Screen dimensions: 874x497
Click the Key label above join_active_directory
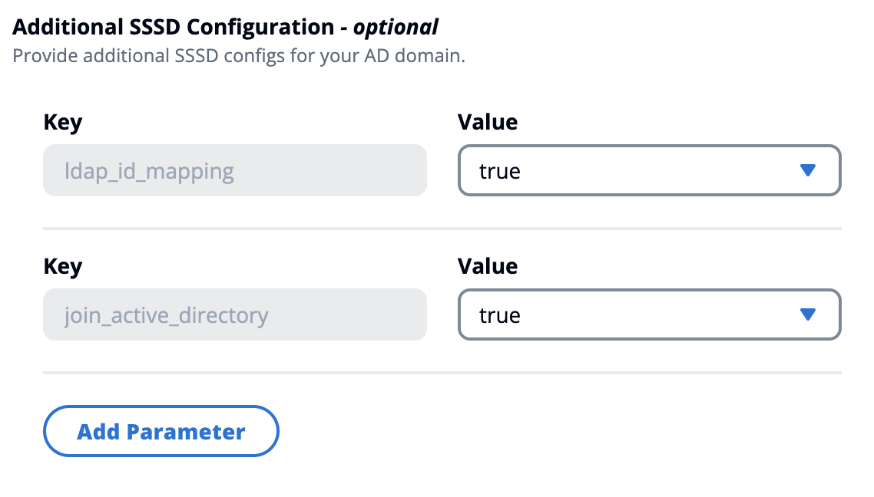[63, 266]
